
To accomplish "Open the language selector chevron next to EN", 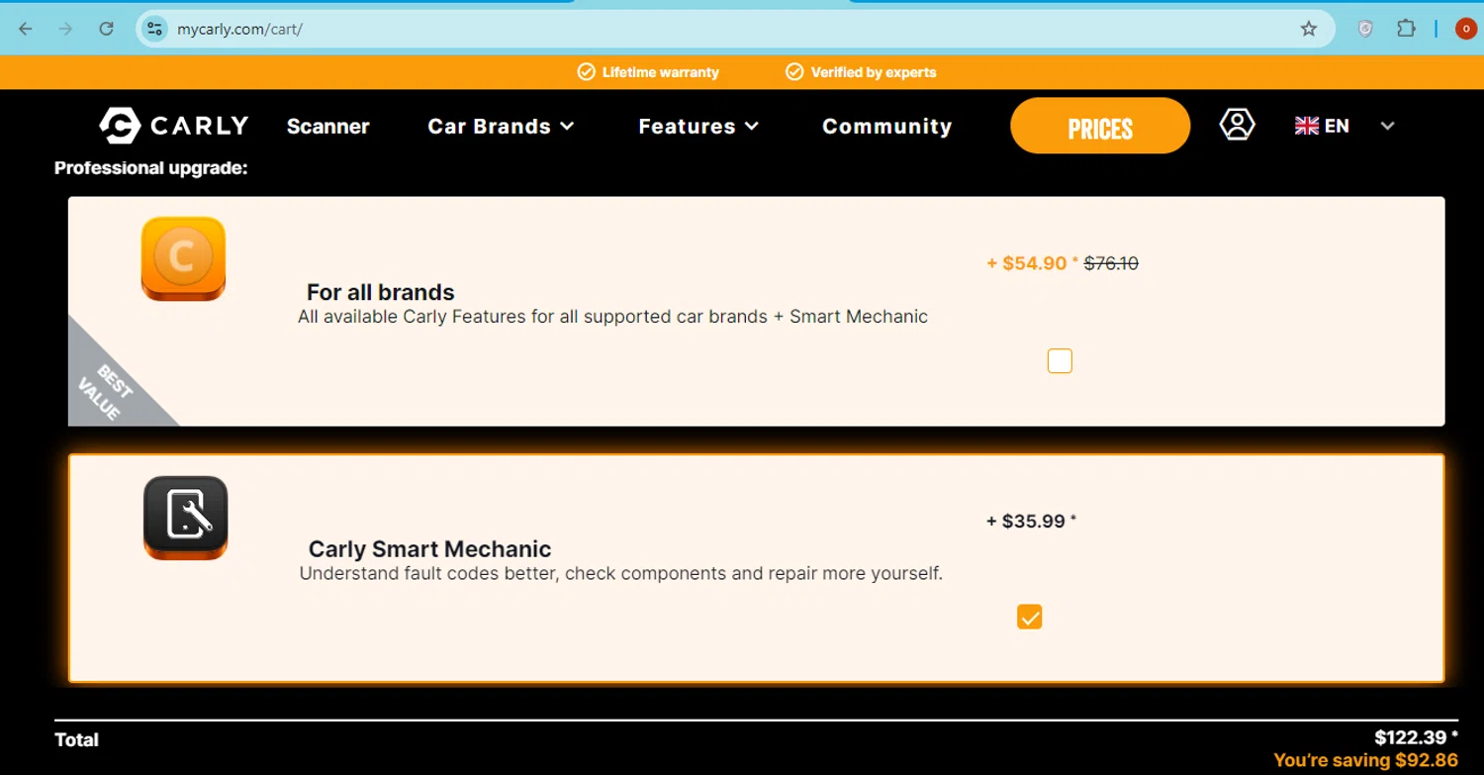I will click(1387, 126).
